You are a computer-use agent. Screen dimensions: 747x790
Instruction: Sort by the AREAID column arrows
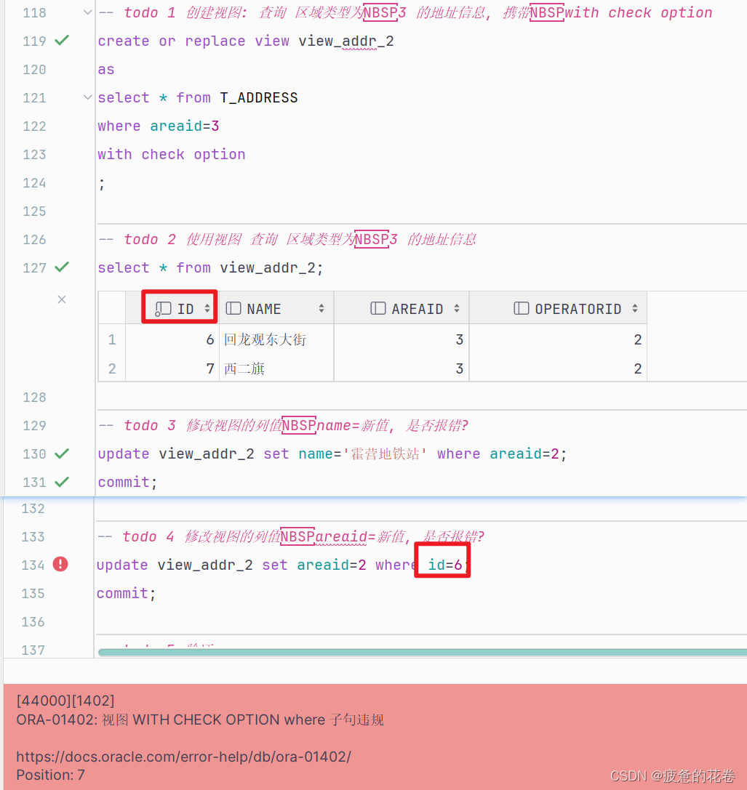[457, 308]
